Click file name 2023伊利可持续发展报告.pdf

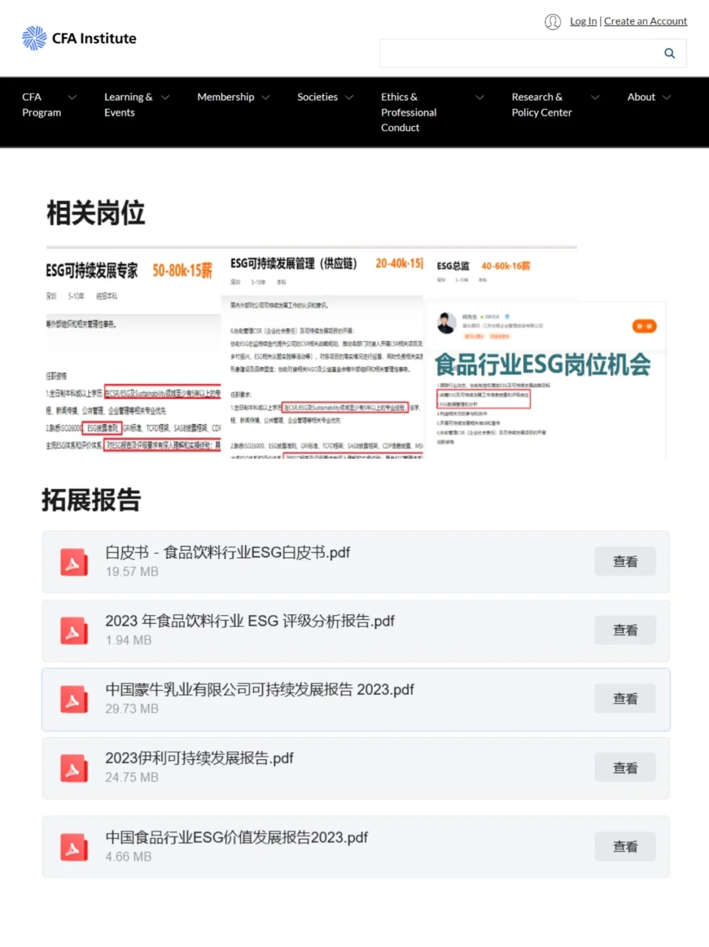coord(200,759)
